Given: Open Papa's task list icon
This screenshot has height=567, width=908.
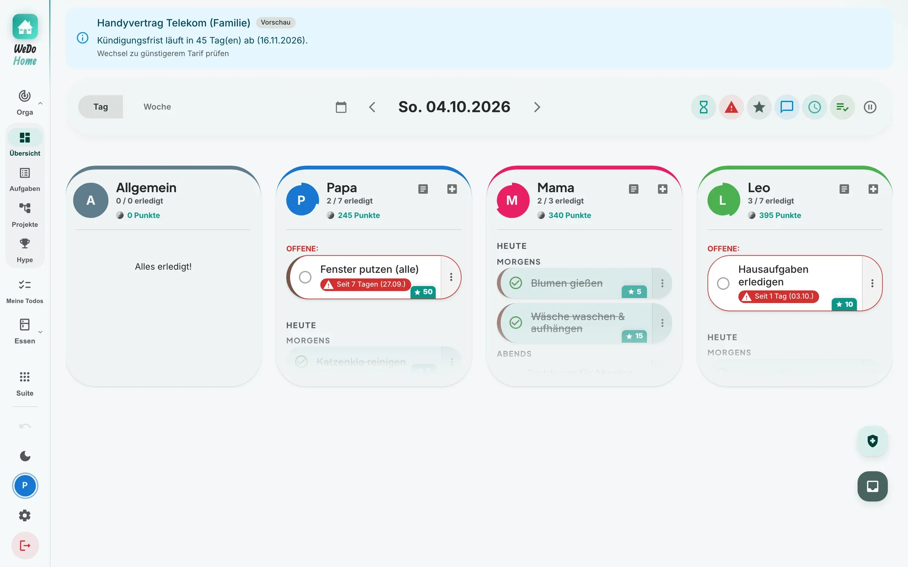Looking at the screenshot, I should [423, 189].
